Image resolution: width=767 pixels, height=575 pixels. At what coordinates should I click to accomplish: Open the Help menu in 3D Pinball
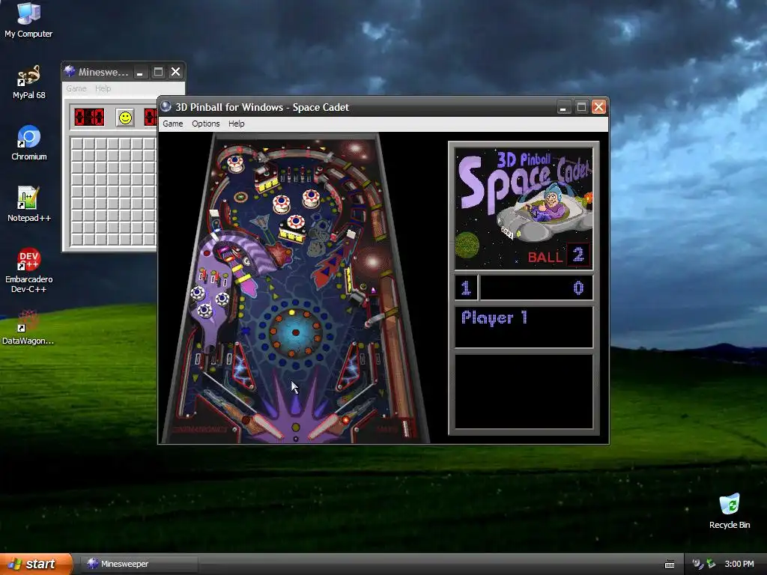point(236,124)
